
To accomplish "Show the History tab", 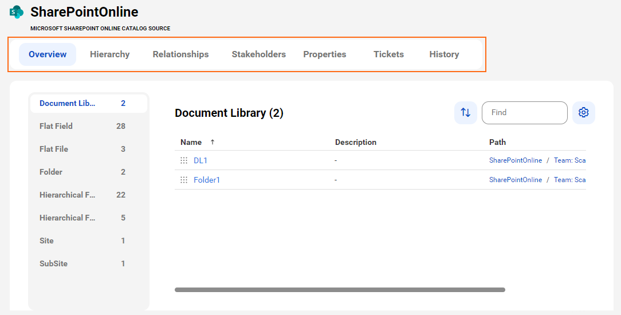I will [444, 54].
